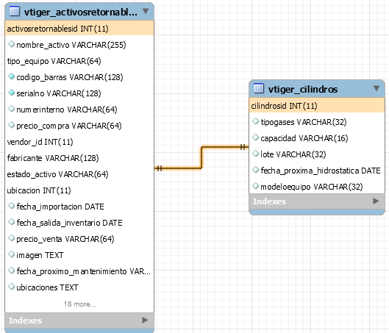This screenshot has width=389, height=333.
Task: Collapse the vtiger_cilindros table with header arrow
Action: (376, 88)
